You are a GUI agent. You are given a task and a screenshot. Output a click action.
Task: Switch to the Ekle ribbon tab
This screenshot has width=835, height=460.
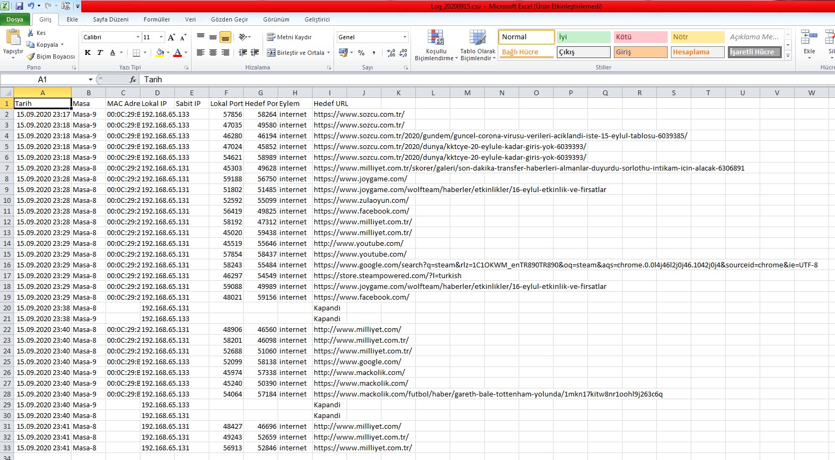(72, 19)
